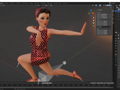Screen dimensions: 120x90
Task: Open the Options dropdown
Action: pos(111,8)
